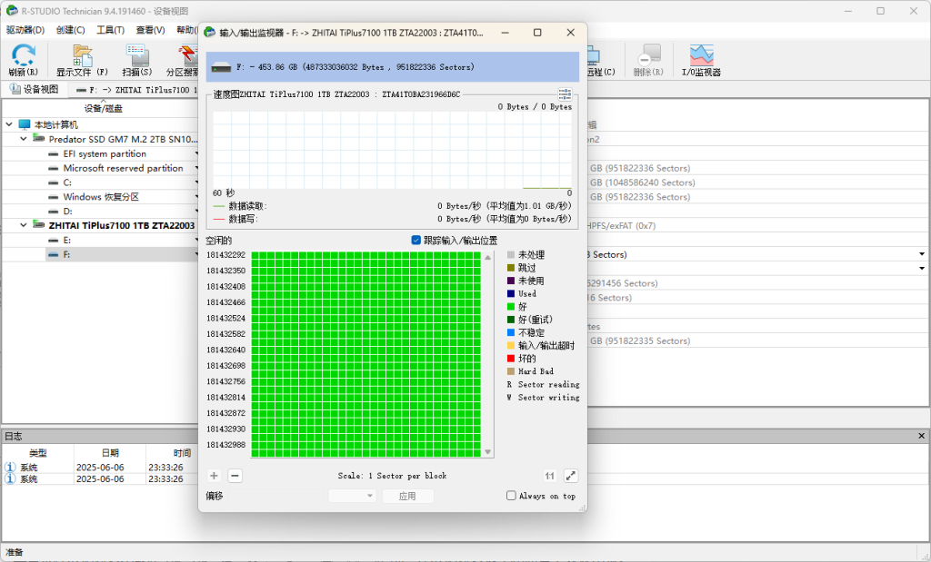Open speed graph settings icon
Viewport: 931px width, 562px height.
point(565,94)
